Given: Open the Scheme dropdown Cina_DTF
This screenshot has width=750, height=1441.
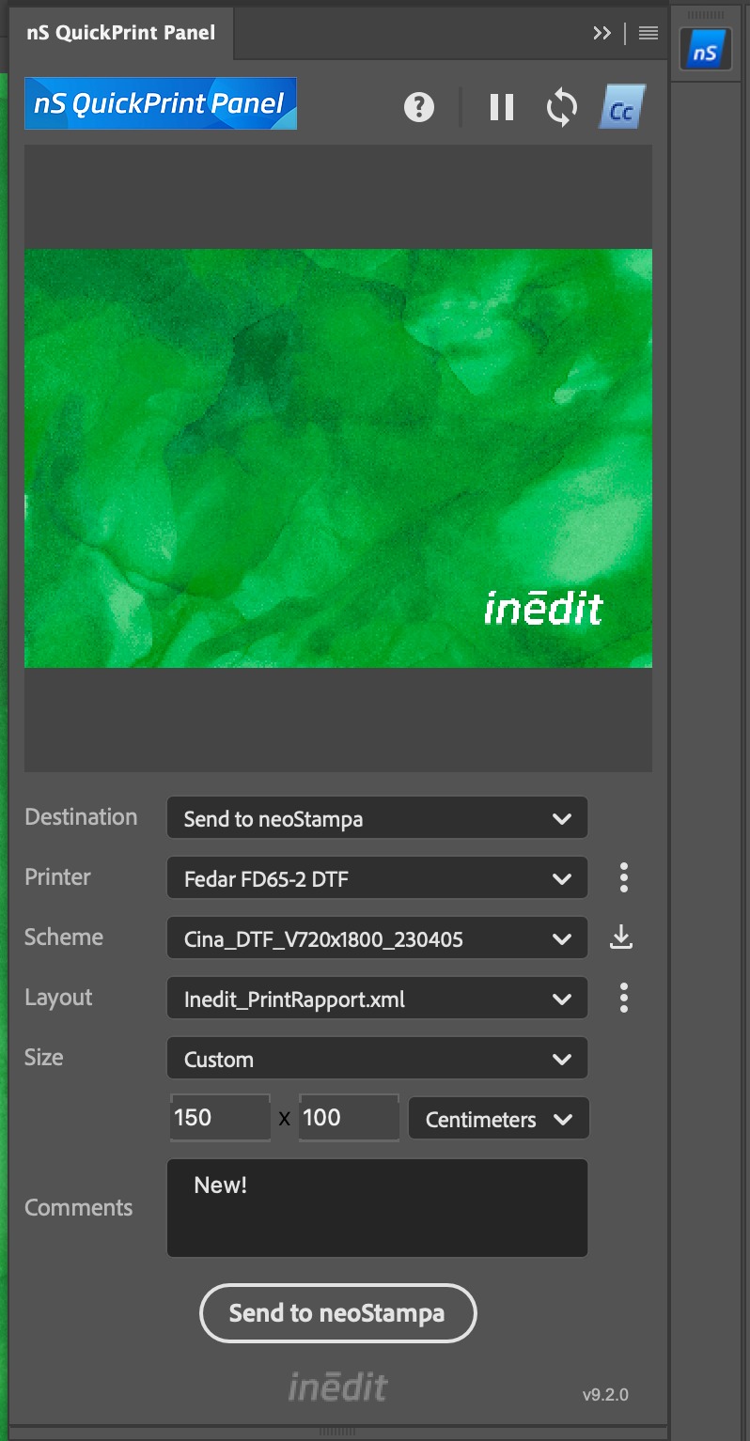Looking at the screenshot, I should click(377, 938).
